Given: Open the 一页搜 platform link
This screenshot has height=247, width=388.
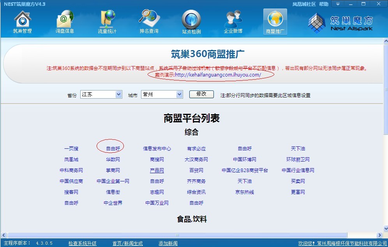Looking at the screenshot, I should click(71, 148).
